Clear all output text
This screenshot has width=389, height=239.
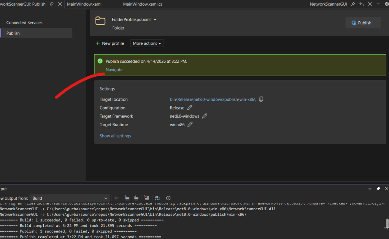(146, 198)
